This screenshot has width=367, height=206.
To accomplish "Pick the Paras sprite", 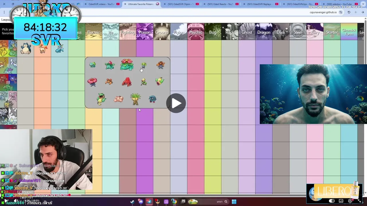I will pos(109,82).
